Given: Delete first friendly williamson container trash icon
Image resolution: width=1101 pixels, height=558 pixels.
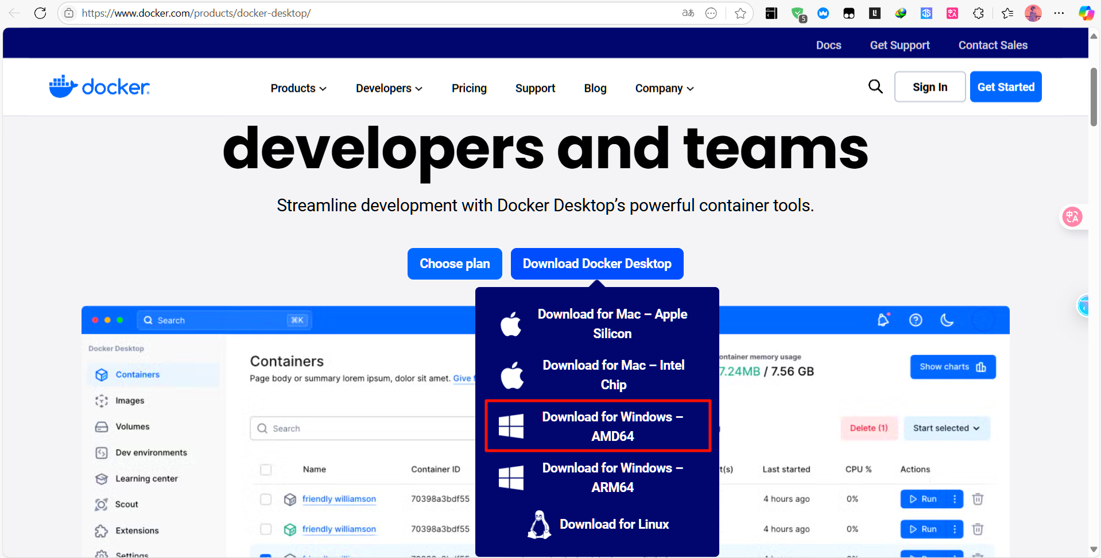Looking at the screenshot, I should (x=978, y=499).
